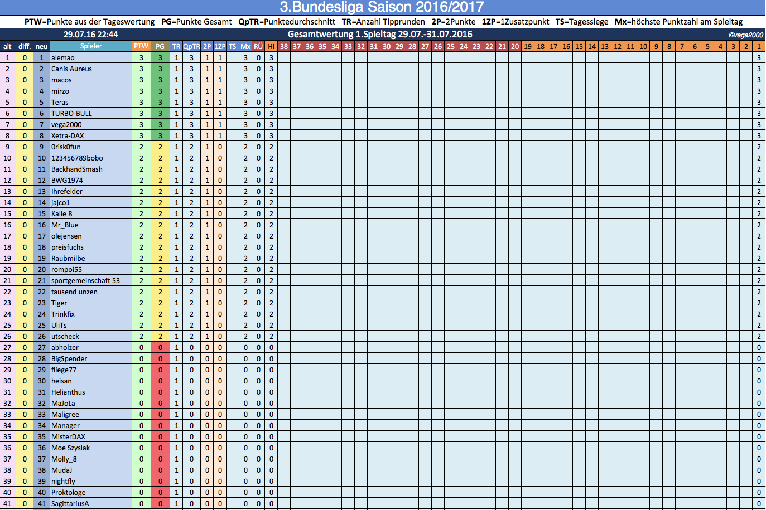This screenshot has width=766, height=510.
Task: Select player name 'fliege77'
Action: coord(64,370)
